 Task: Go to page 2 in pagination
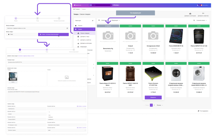pos(154,105)
